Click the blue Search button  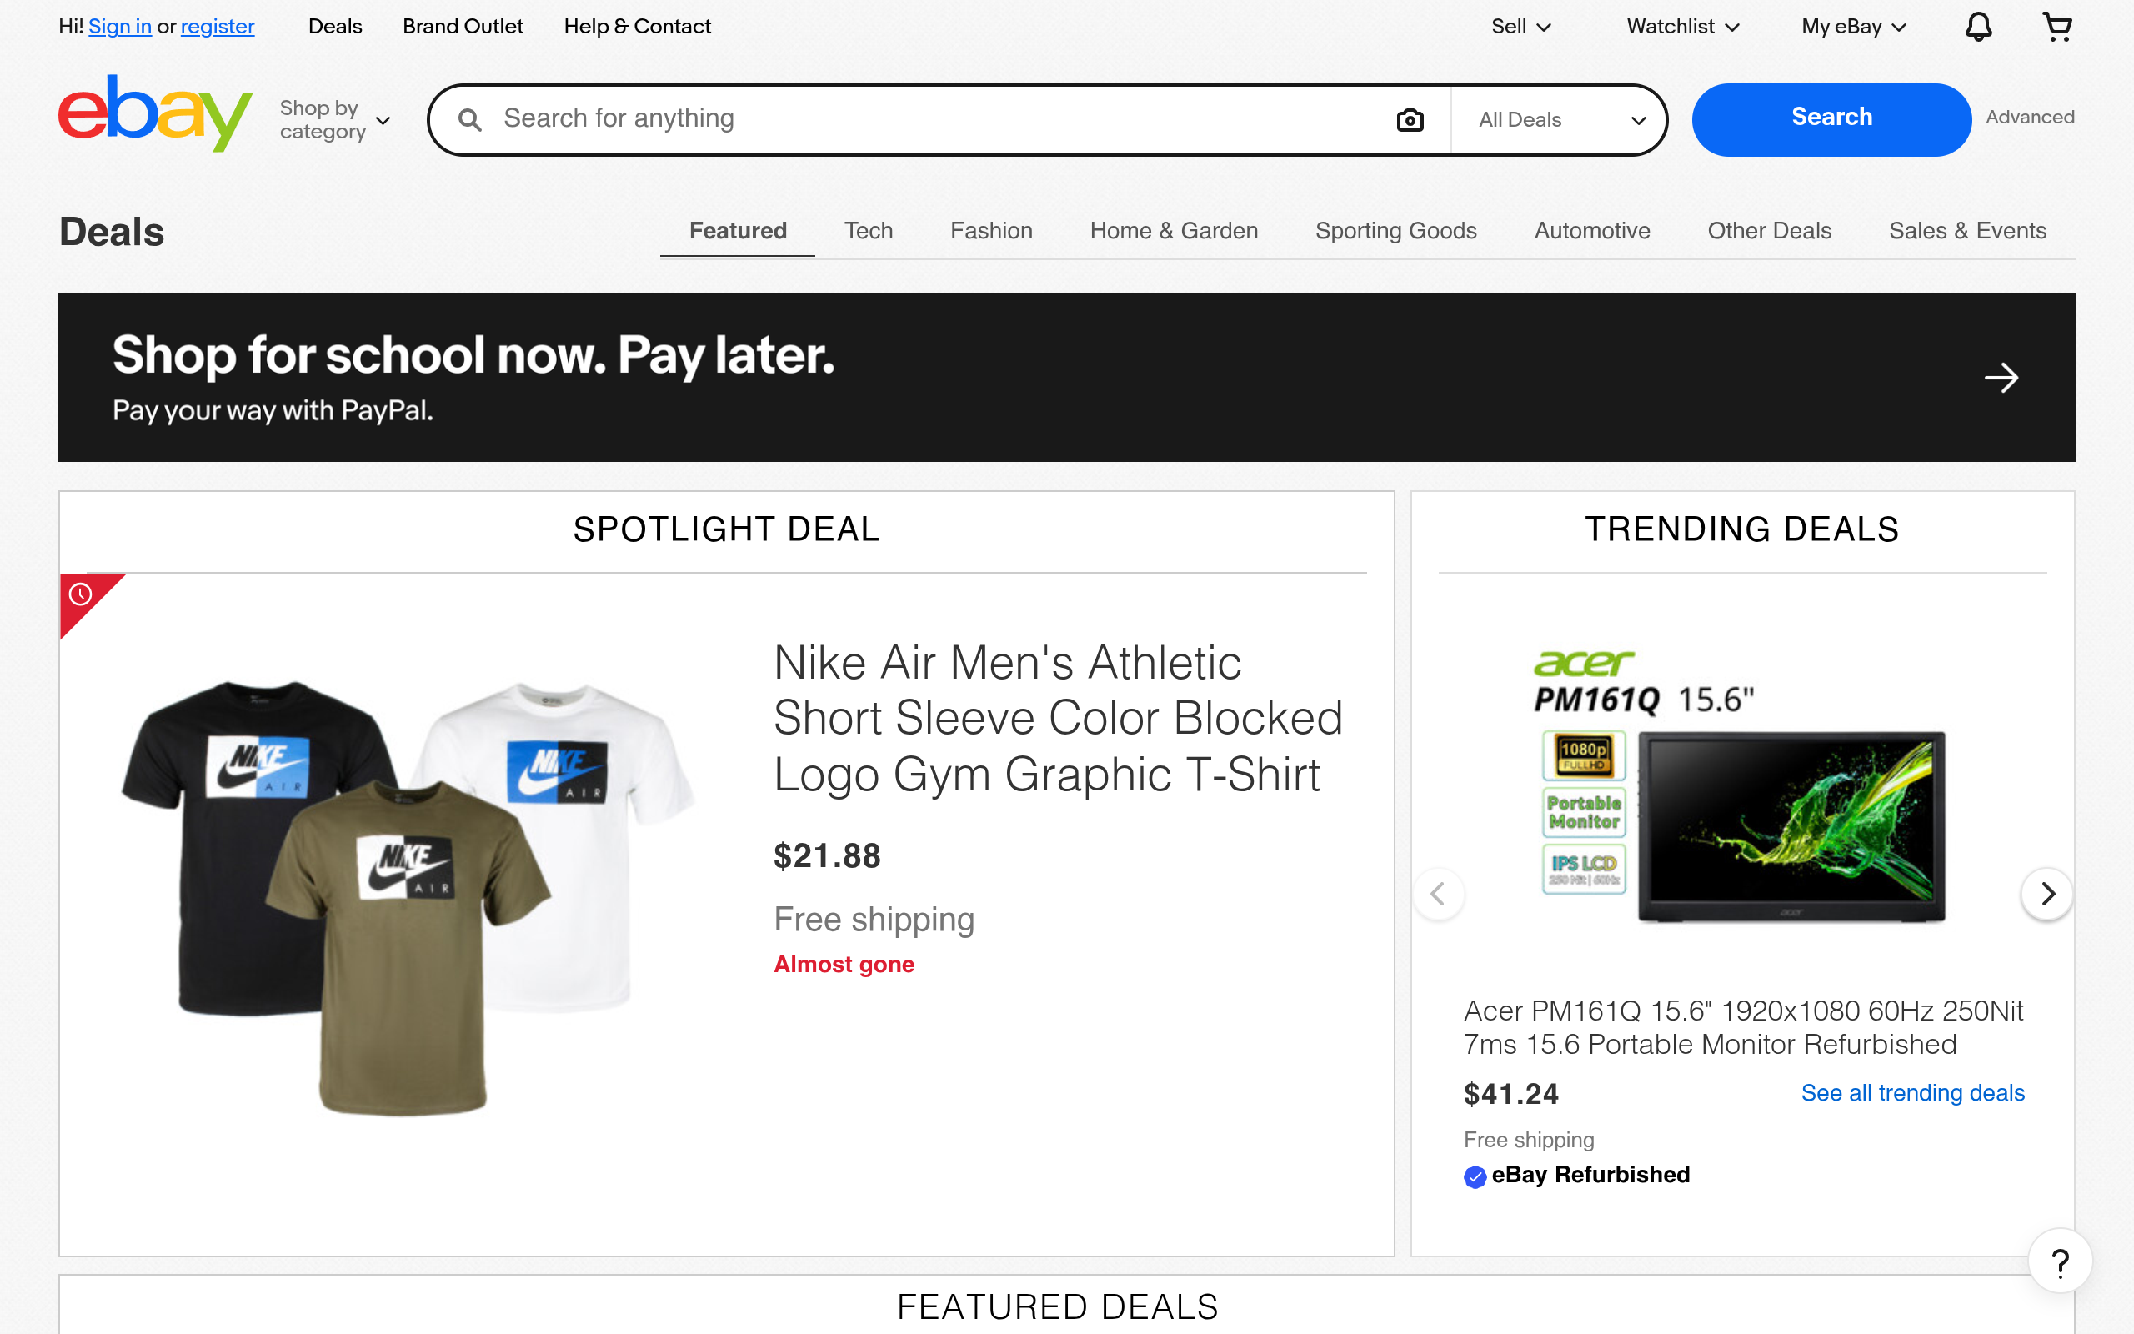pyautogui.click(x=1831, y=120)
